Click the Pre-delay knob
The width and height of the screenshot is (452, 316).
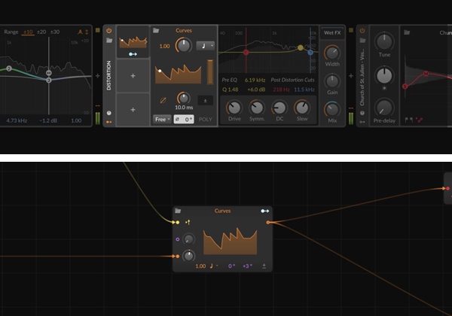pos(384,108)
